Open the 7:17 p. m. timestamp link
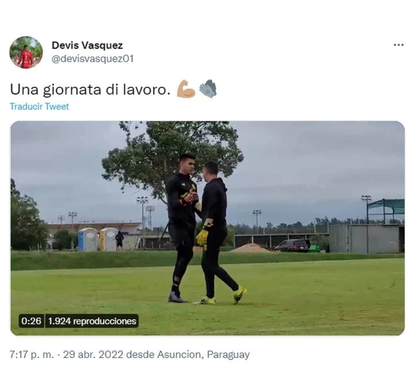 [x=32, y=354]
